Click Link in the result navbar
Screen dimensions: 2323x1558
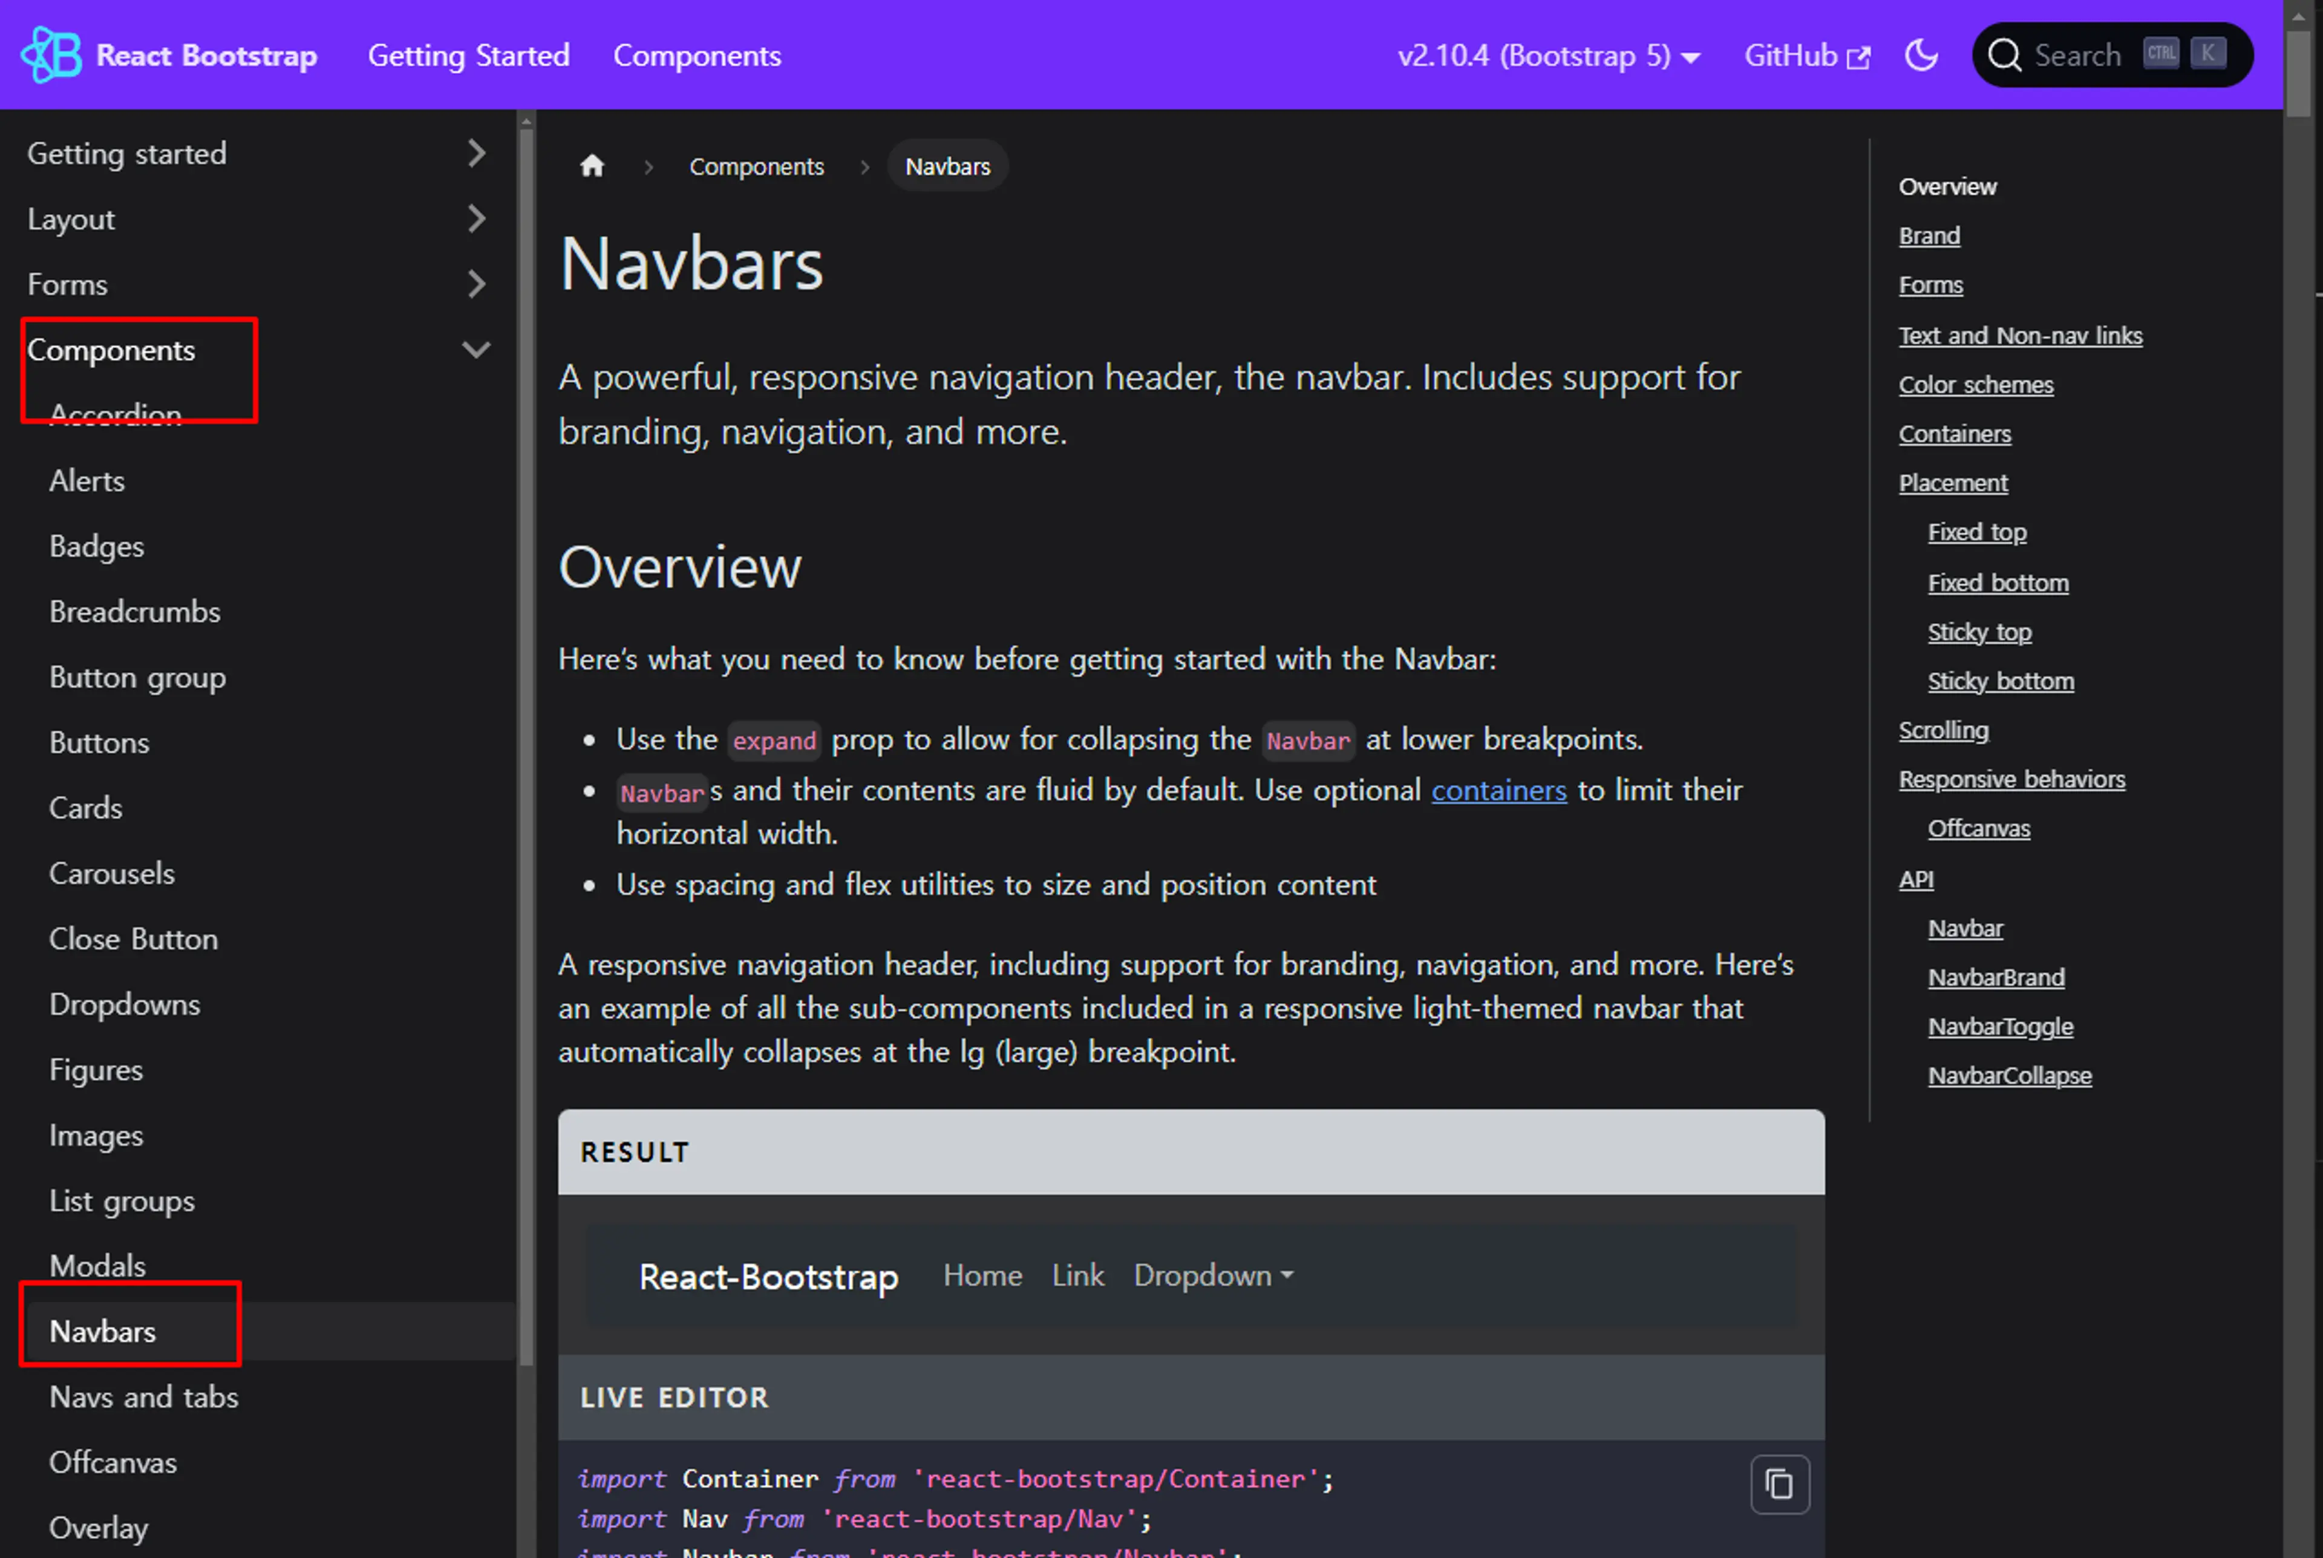1077,1275
